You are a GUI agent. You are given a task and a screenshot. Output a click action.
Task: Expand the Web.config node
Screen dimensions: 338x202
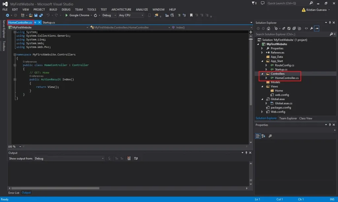(x=262, y=112)
